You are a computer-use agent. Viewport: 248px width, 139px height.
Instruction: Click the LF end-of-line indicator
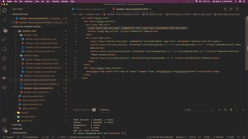pos(200,137)
